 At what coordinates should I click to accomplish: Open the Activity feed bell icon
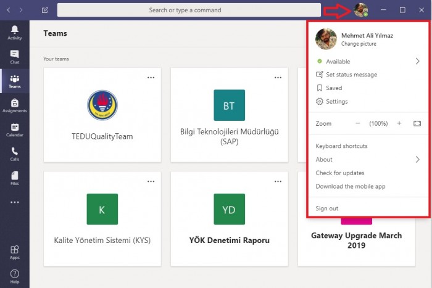pos(15,30)
